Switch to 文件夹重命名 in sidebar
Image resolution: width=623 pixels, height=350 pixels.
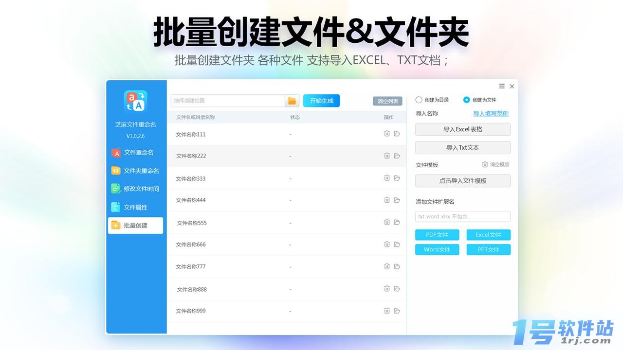(x=135, y=171)
